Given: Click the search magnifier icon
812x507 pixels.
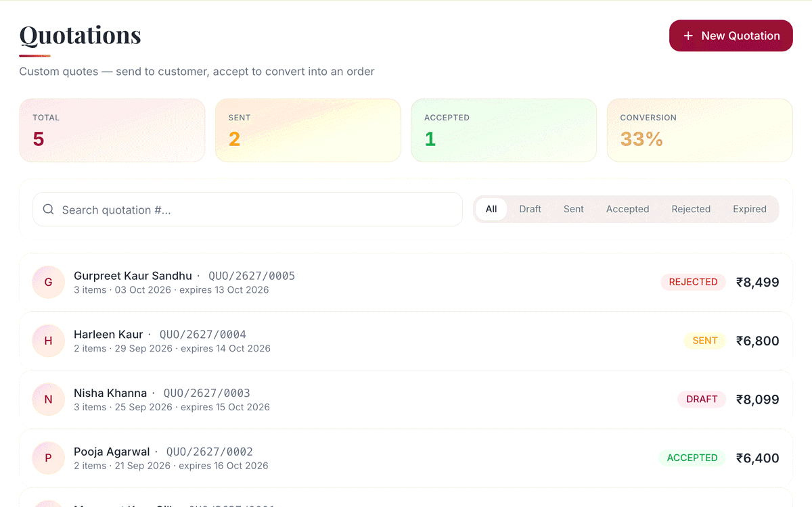Looking at the screenshot, I should 48,210.
